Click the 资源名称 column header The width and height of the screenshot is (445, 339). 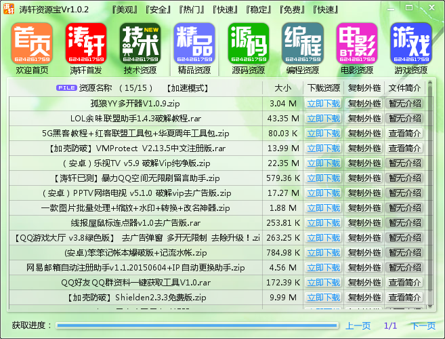96,88
